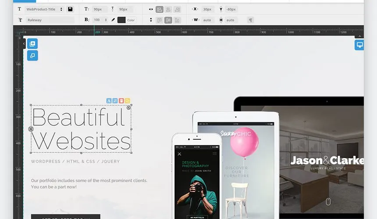Click the line height icon
The width and height of the screenshot is (377, 219).
[113, 9]
